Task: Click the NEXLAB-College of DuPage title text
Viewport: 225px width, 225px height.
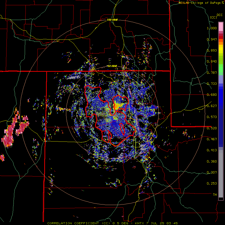Action: pos(200,3)
